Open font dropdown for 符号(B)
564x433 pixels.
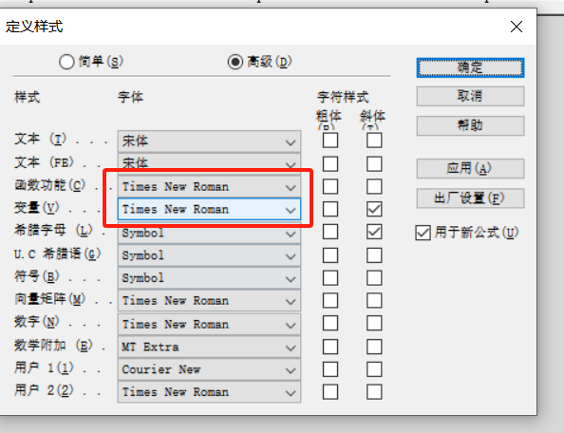209,278
